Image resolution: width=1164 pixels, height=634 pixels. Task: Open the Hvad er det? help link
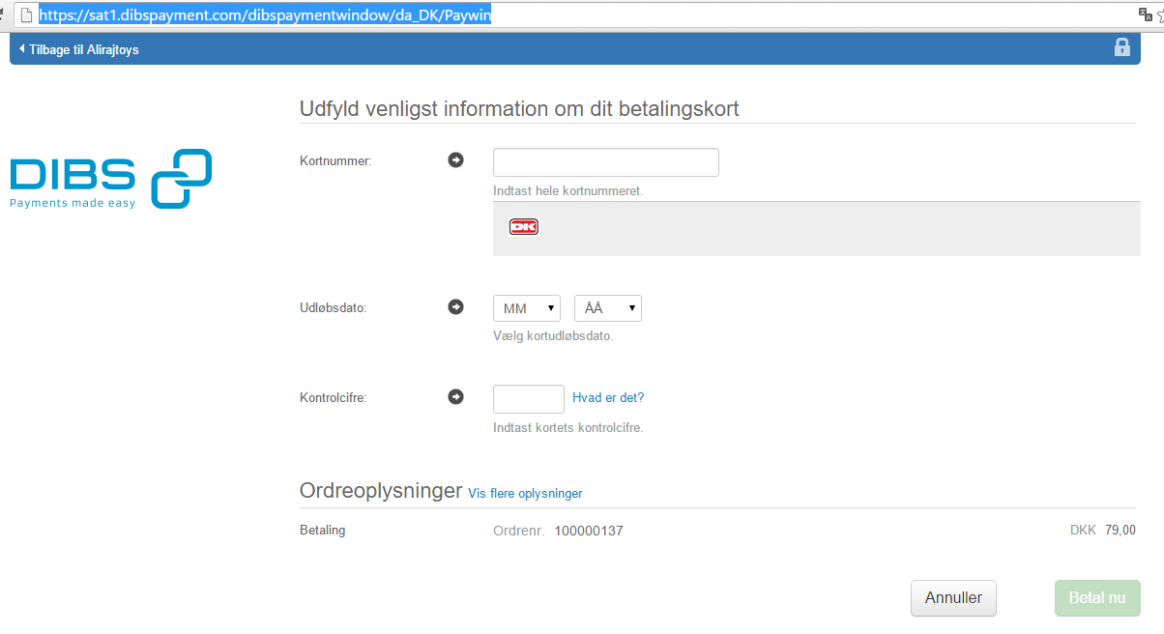click(x=608, y=397)
